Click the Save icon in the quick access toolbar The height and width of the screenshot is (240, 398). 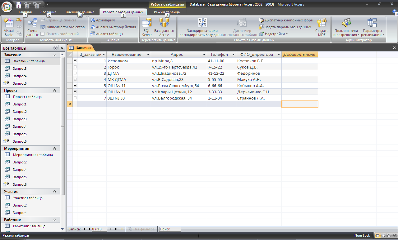coord(18,4)
